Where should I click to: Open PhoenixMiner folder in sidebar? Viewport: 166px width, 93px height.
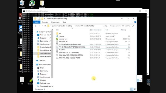45,50
